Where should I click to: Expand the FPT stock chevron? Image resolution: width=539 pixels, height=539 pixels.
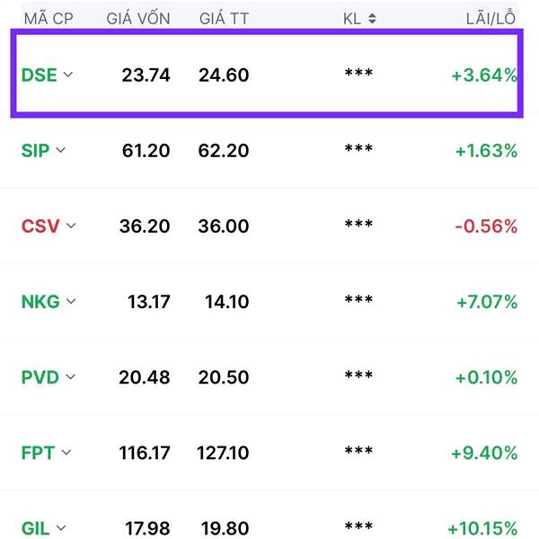66,453
